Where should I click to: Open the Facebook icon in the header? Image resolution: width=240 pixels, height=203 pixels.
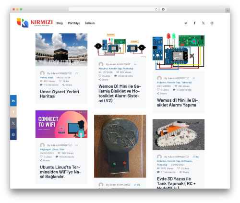tap(194, 23)
